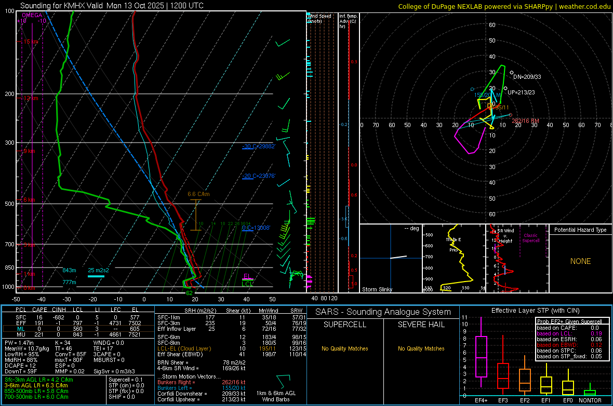
Task: Click the SR Wind v. Height title
Action: click(505, 236)
